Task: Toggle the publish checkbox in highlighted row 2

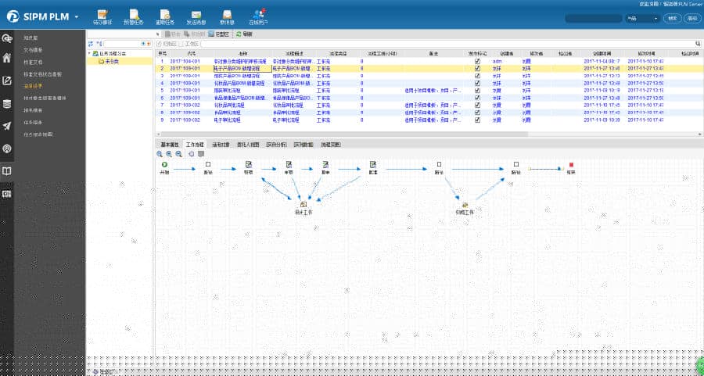Action: [x=478, y=69]
